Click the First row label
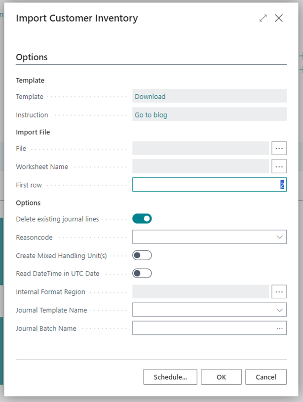The image size is (303, 402). point(29,185)
